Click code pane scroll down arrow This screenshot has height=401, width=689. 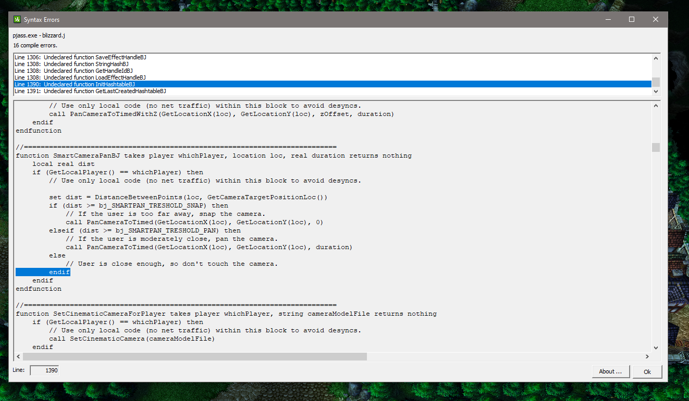point(656,348)
